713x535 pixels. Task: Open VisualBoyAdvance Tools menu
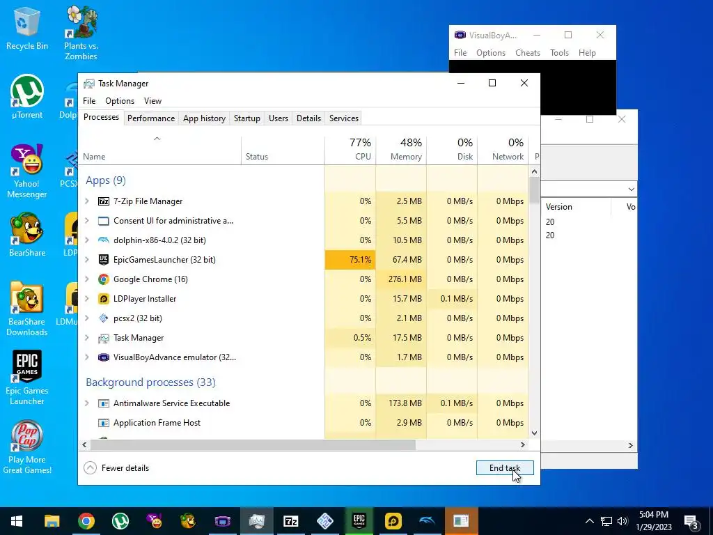click(x=559, y=53)
